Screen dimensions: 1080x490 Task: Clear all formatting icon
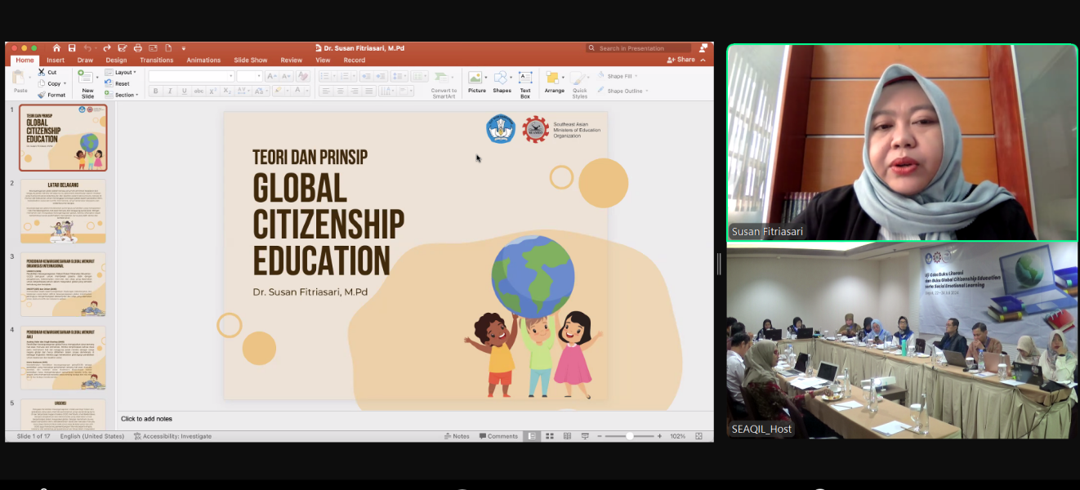click(302, 77)
